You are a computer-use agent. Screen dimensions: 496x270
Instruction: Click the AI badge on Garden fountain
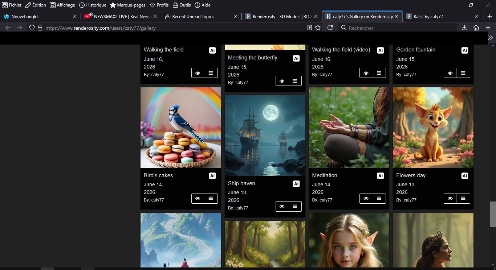pos(465,50)
